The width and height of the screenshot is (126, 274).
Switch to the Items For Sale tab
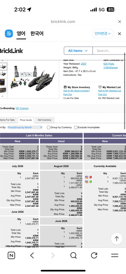tap(8, 120)
